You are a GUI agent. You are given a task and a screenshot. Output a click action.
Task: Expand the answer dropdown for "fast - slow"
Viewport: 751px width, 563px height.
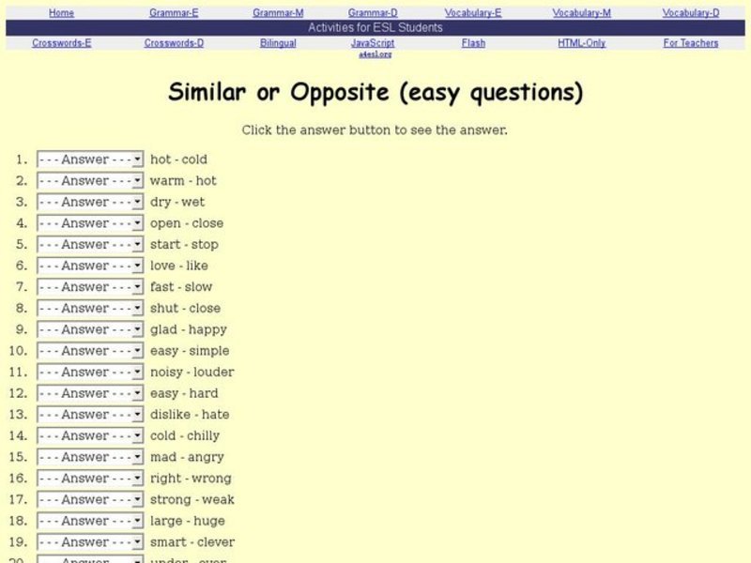click(x=88, y=286)
